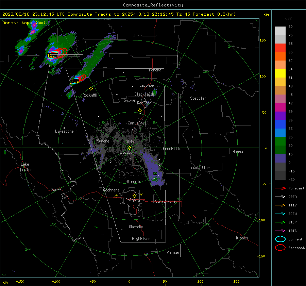Click the magenta 18TS arrow legend icon

tap(280, 231)
